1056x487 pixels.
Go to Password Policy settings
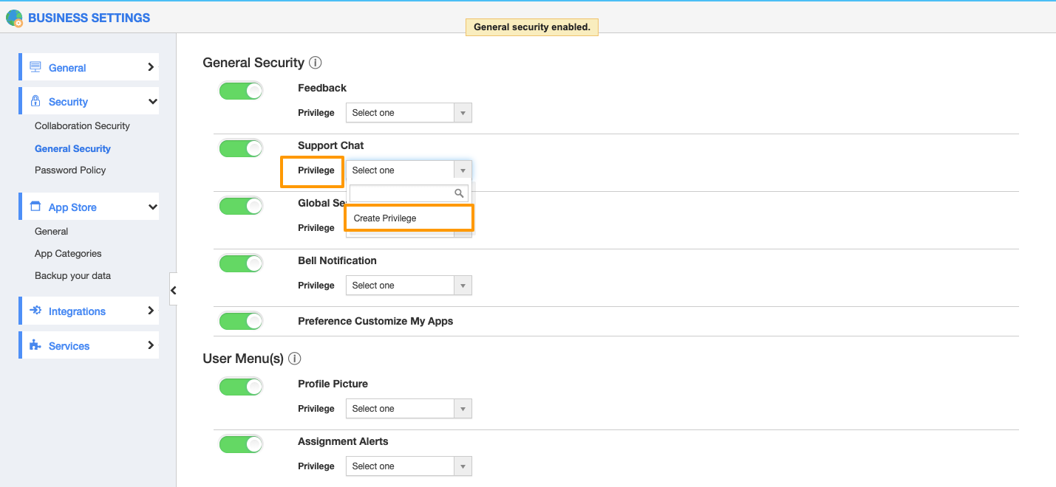[70, 170]
